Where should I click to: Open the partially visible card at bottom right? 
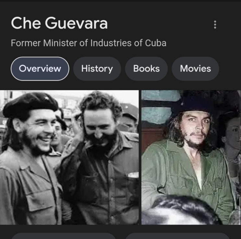(x=178, y=236)
